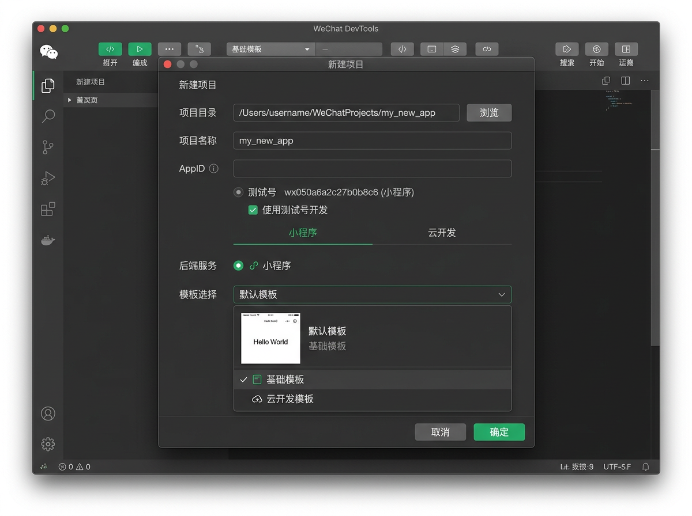Screen dimensions: 692x516
Task: Click the link chain toolbar icon
Action: [x=487, y=49]
